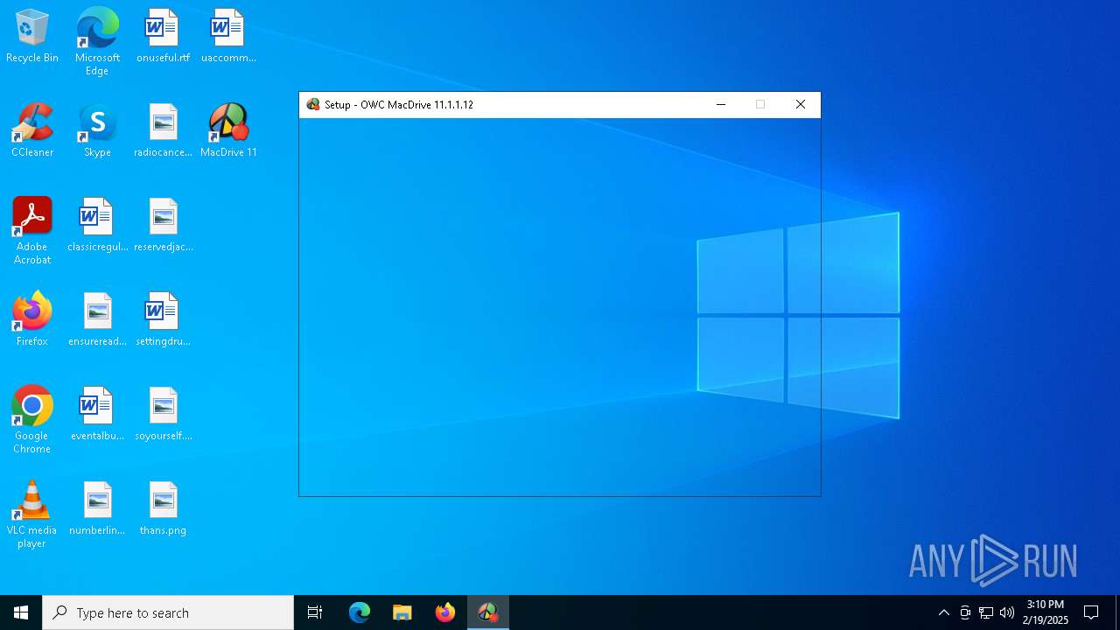
Task: Open Firefox from the taskbar
Action: pos(445,612)
